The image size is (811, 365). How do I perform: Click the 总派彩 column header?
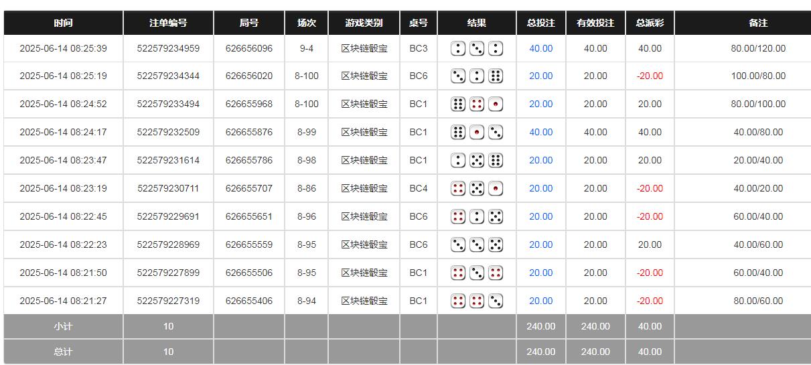coord(650,23)
